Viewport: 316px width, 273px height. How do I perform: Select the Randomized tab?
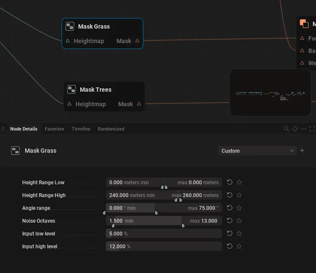(x=111, y=129)
